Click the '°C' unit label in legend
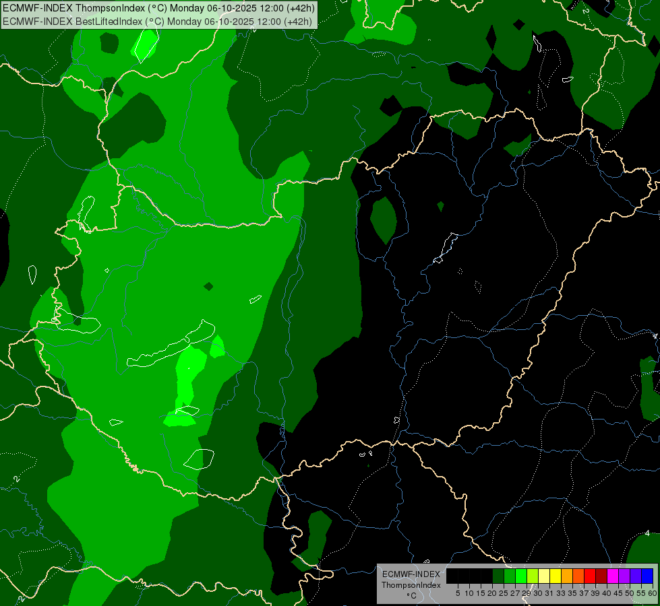Screen dimensions: 660x606 [412, 596]
